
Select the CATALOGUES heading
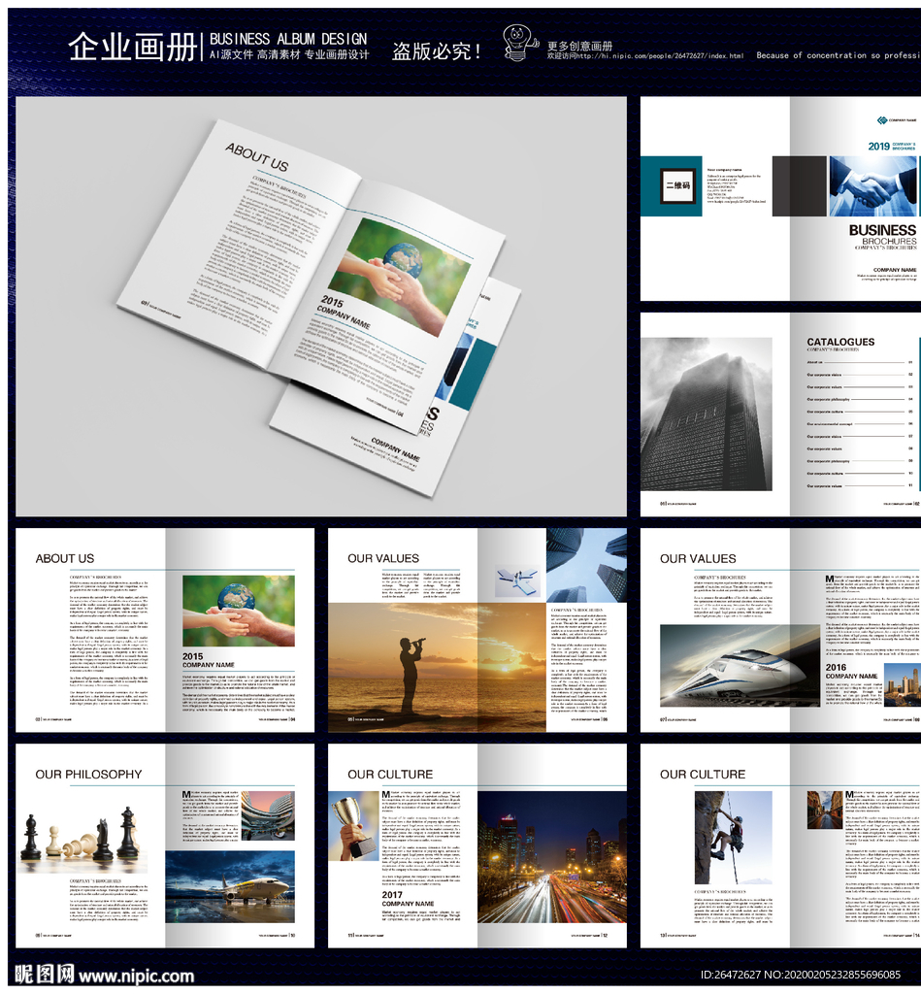coord(840,342)
